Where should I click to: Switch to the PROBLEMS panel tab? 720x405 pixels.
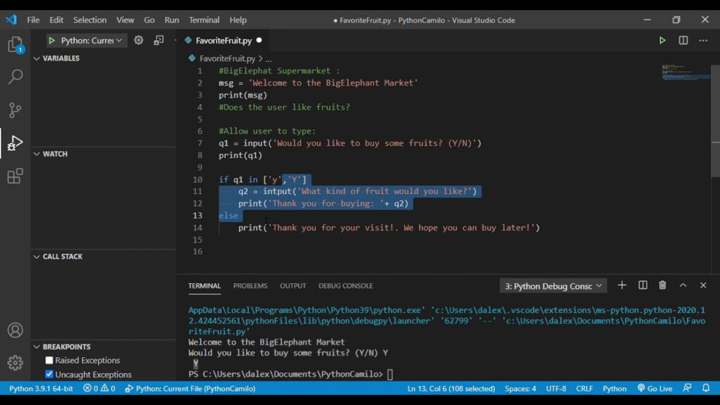(250, 285)
